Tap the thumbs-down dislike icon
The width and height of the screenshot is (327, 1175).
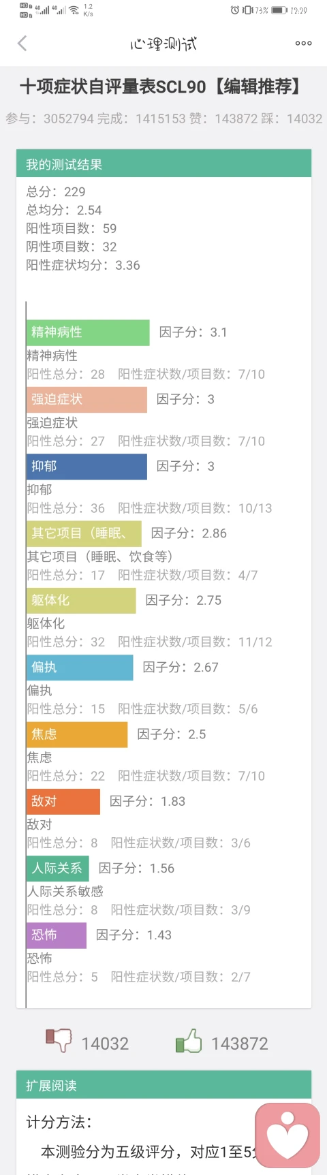[59, 1041]
